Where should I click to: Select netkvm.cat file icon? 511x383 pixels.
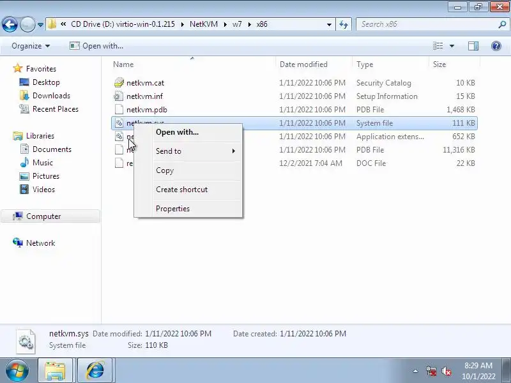point(119,83)
